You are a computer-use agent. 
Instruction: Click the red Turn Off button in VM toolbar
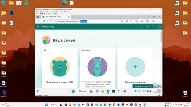[x=42, y=14]
